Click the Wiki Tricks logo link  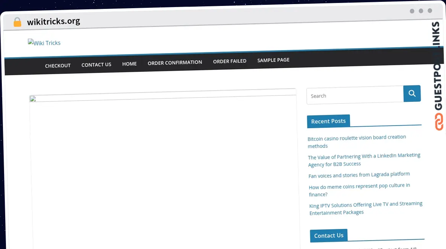44,43
